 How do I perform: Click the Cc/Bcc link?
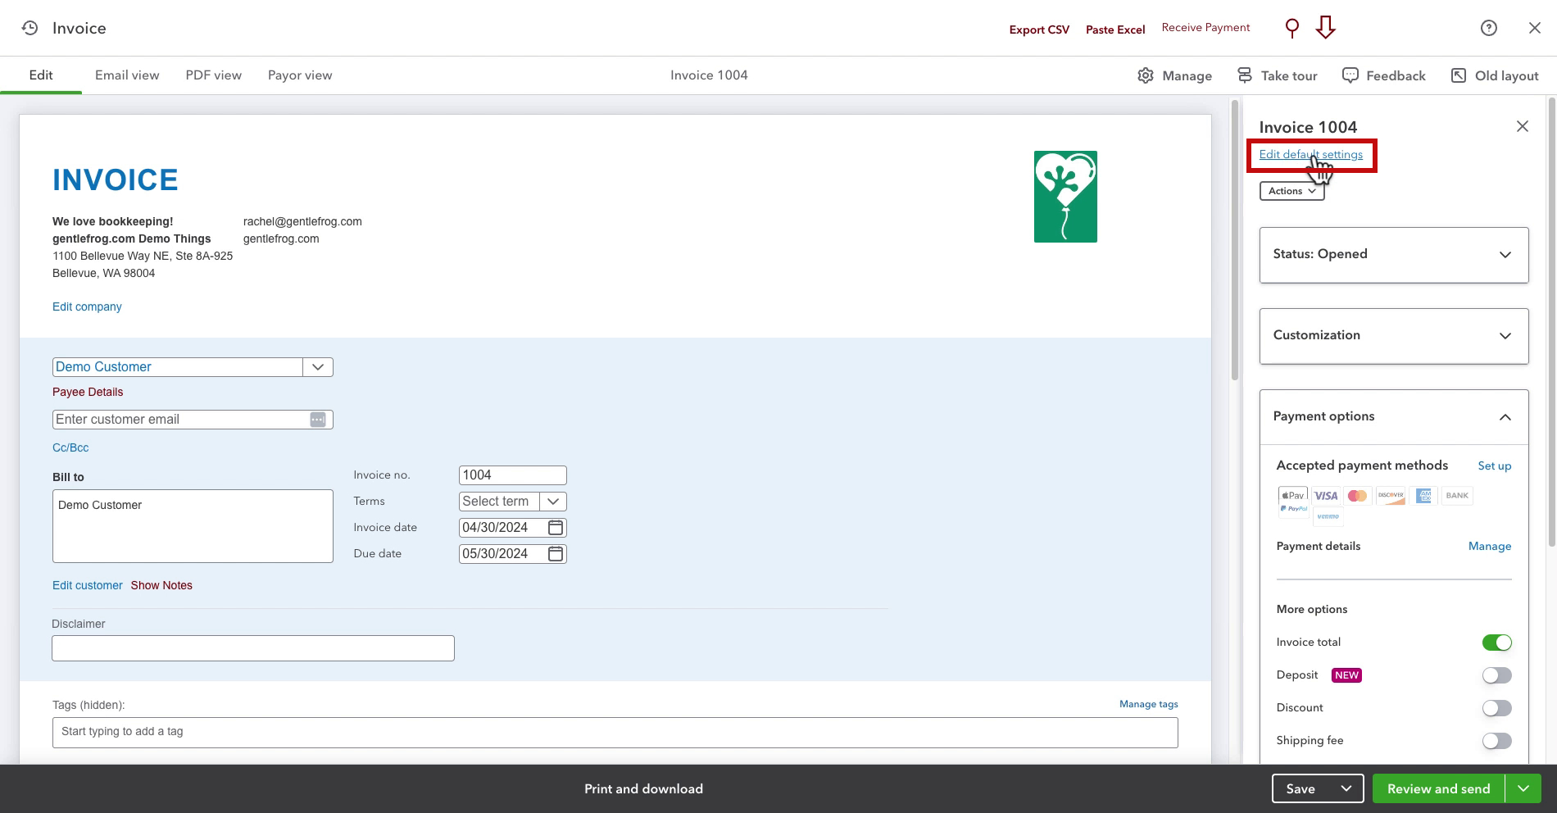[70, 447]
